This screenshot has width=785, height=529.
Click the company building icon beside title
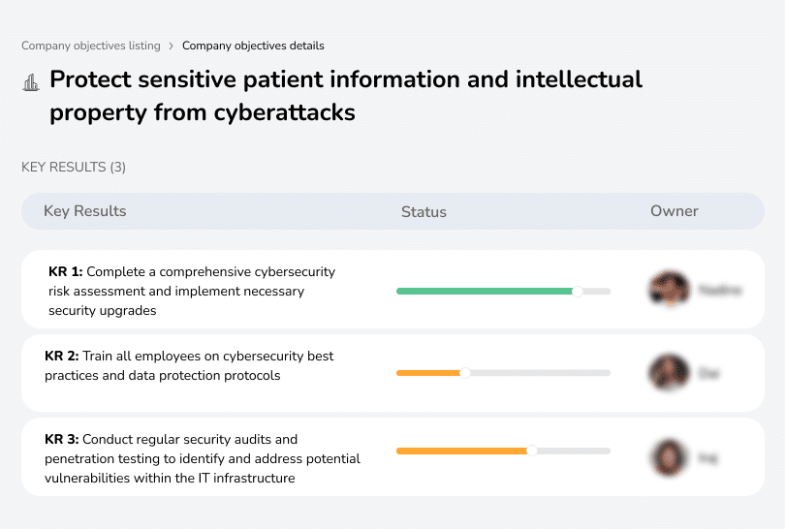pos(31,82)
